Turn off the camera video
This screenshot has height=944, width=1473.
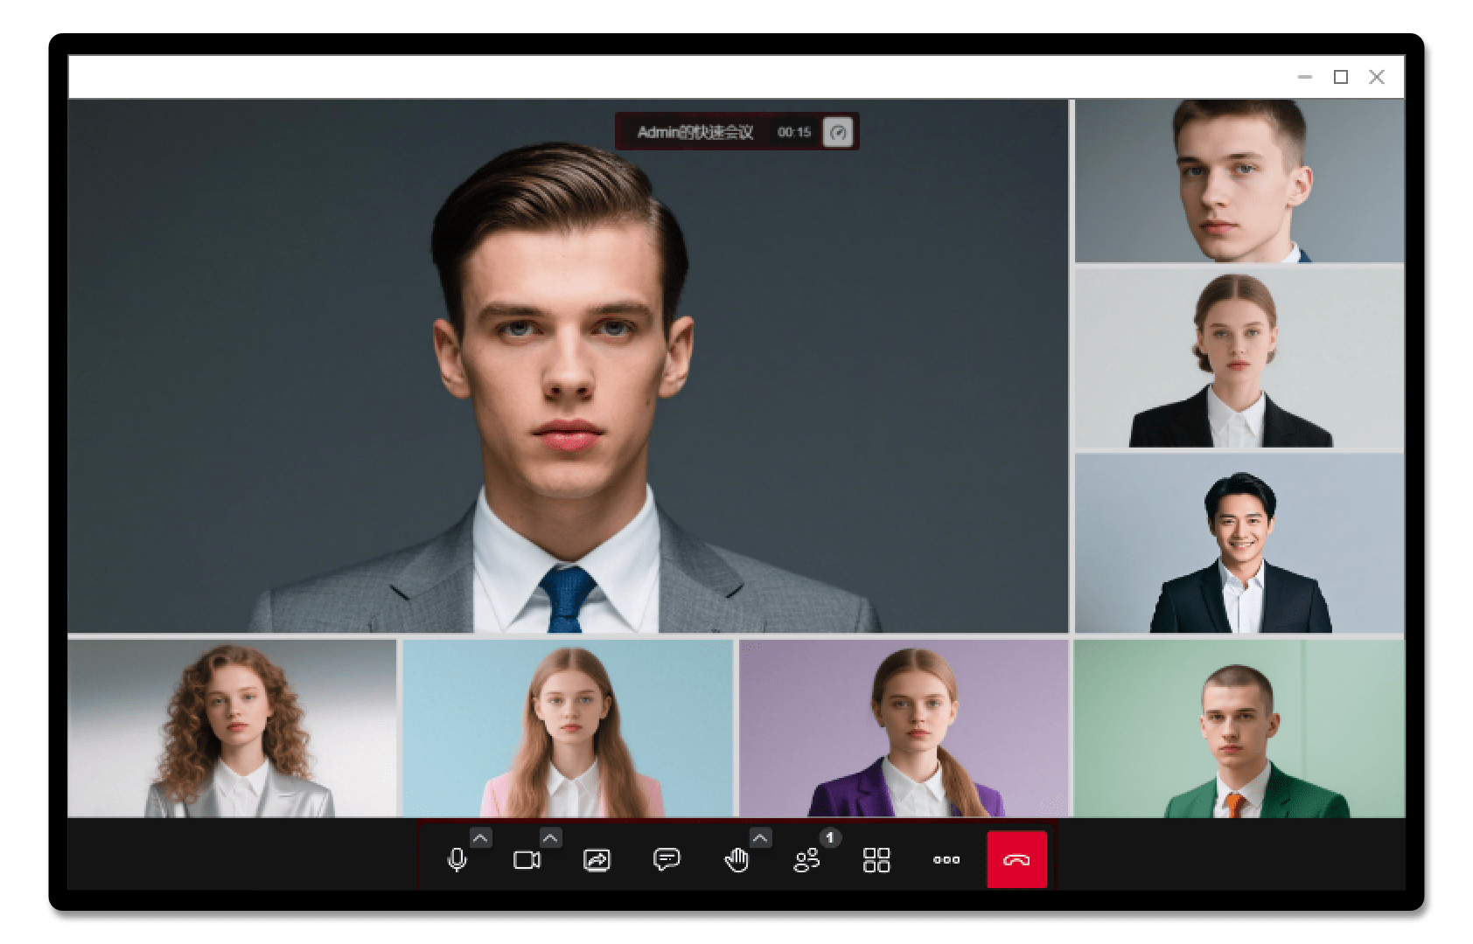click(527, 860)
